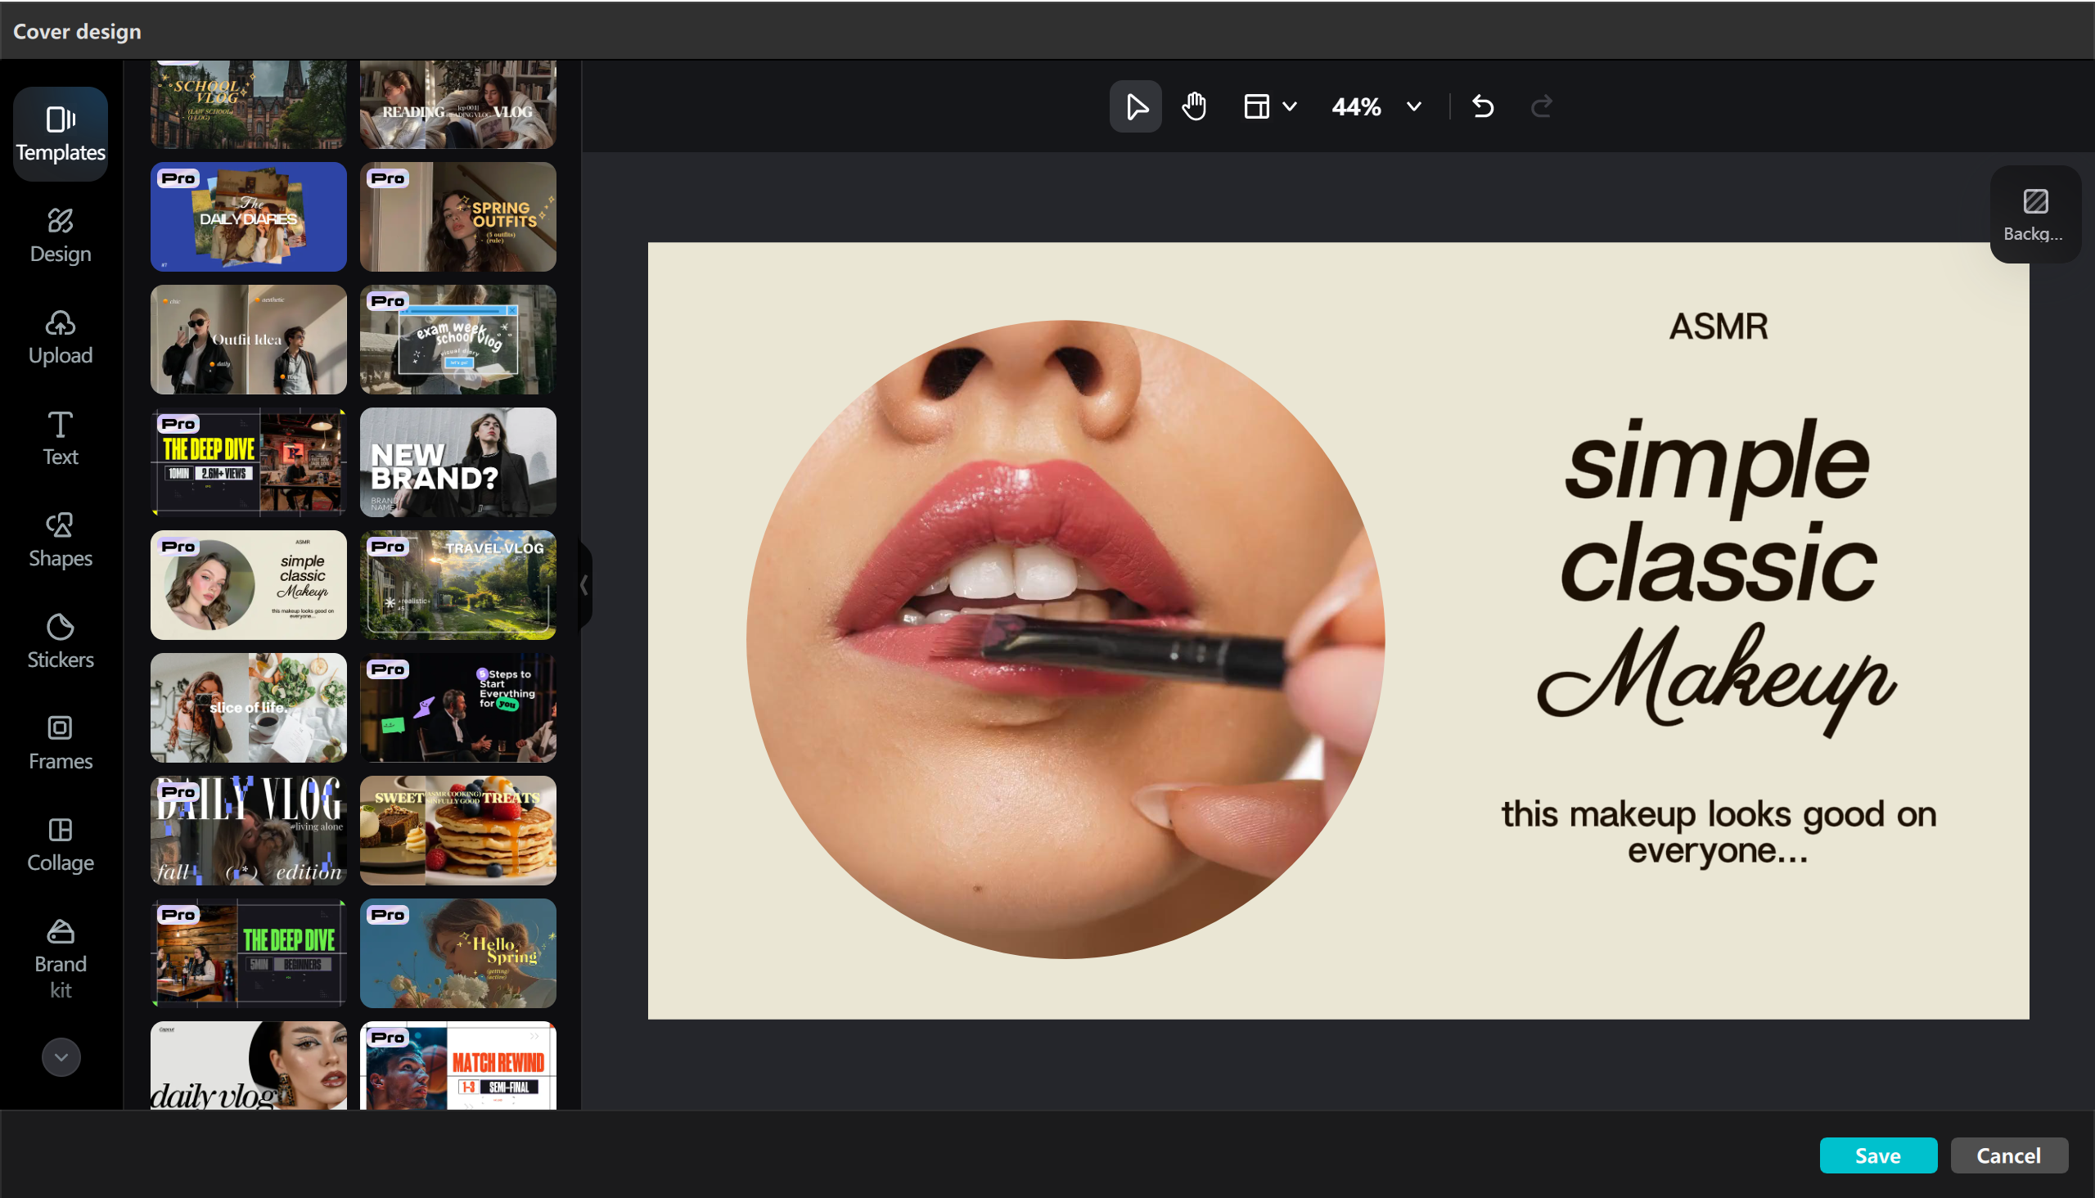The width and height of the screenshot is (2095, 1198).
Task: Select the arrow selection tool
Action: click(x=1136, y=106)
